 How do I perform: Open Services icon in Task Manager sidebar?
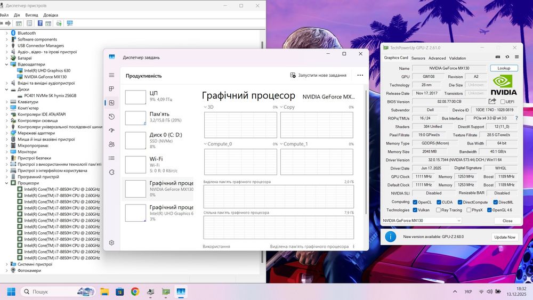tap(111, 172)
